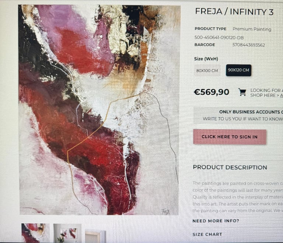283x243 pixels.
Task: Click the 'Product Description' heading
Action: tap(230, 167)
